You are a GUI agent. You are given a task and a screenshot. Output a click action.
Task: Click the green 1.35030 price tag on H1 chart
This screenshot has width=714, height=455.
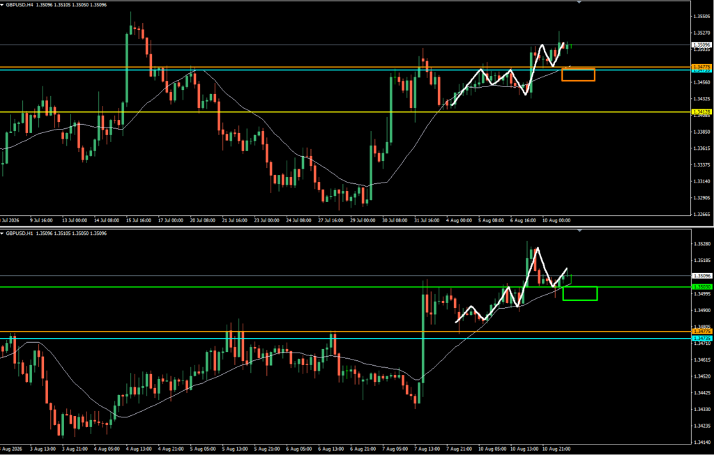(701, 286)
